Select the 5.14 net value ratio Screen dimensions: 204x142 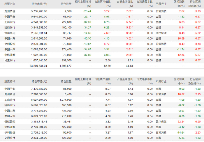click(130, 89)
